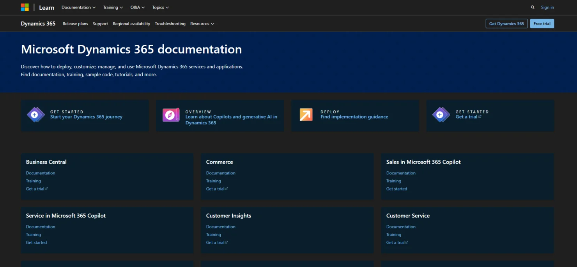577x267 pixels.
Task: Click the Get a trial diamond icon
Action: click(441, 115)
